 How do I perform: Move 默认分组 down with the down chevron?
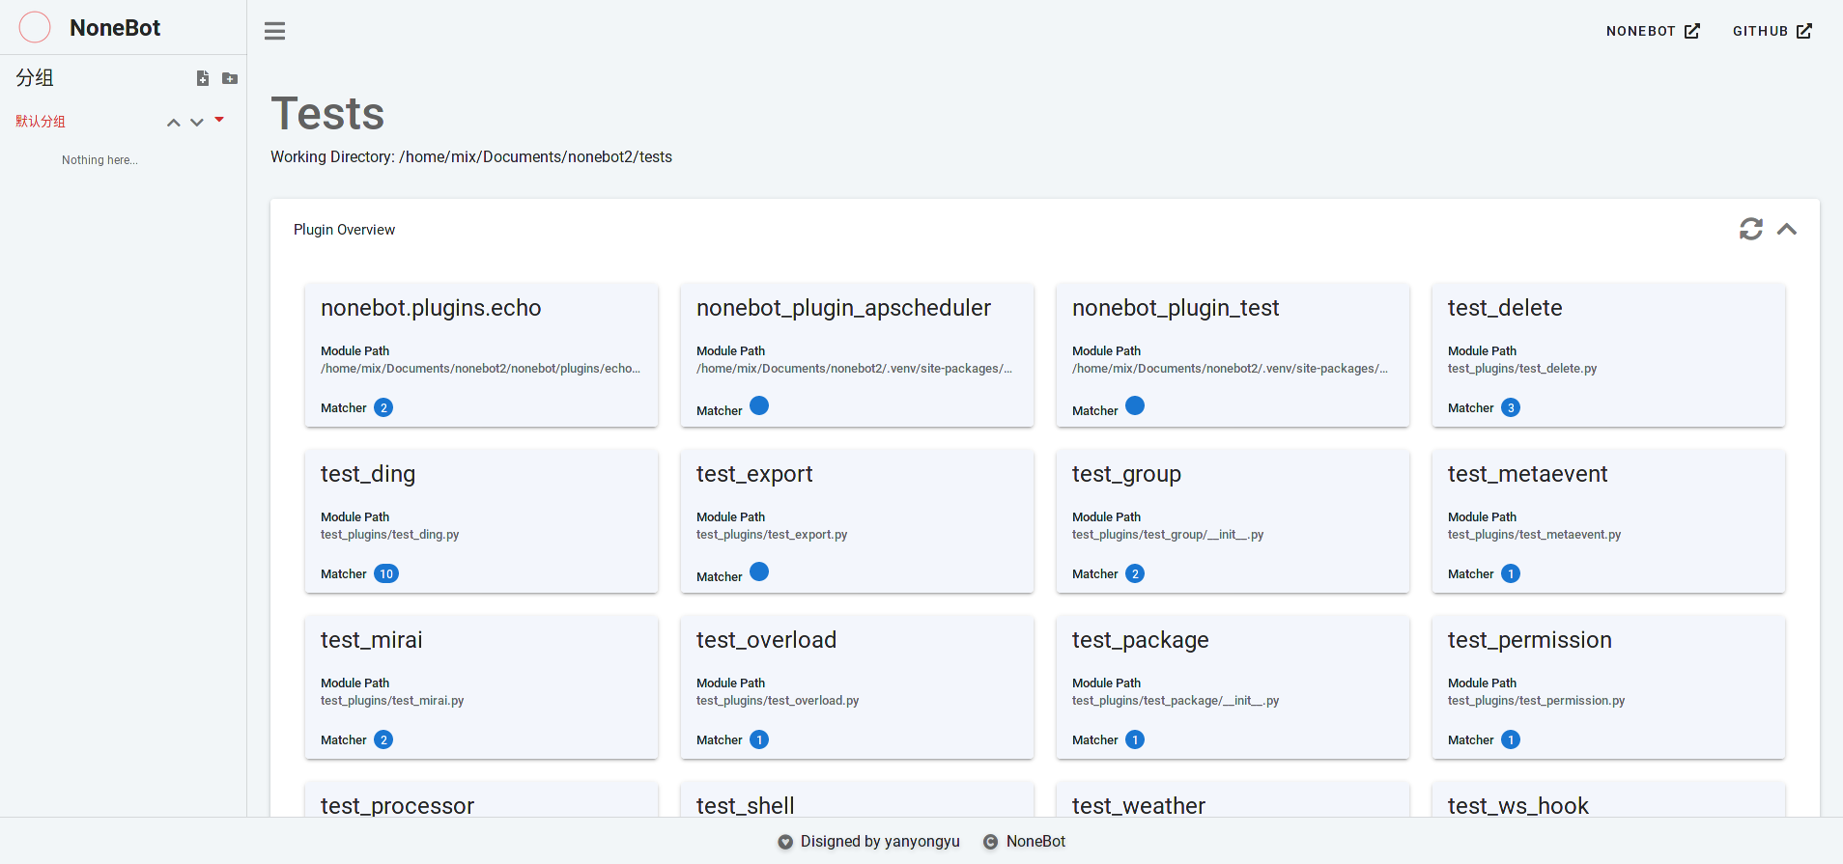point(197,123)
